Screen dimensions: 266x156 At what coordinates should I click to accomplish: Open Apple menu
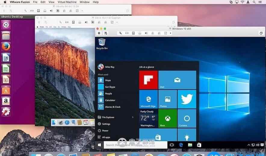point(5,2)
